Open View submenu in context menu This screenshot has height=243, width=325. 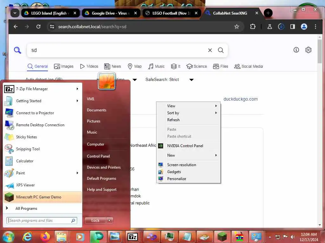coord(189,106)
